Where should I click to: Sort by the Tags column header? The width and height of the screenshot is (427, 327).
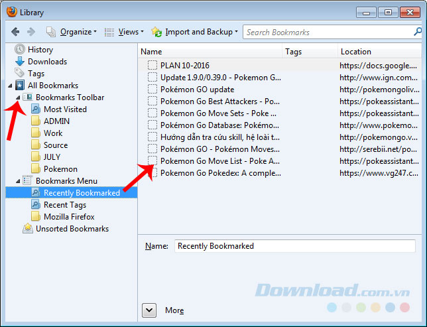tap(310, 52)
